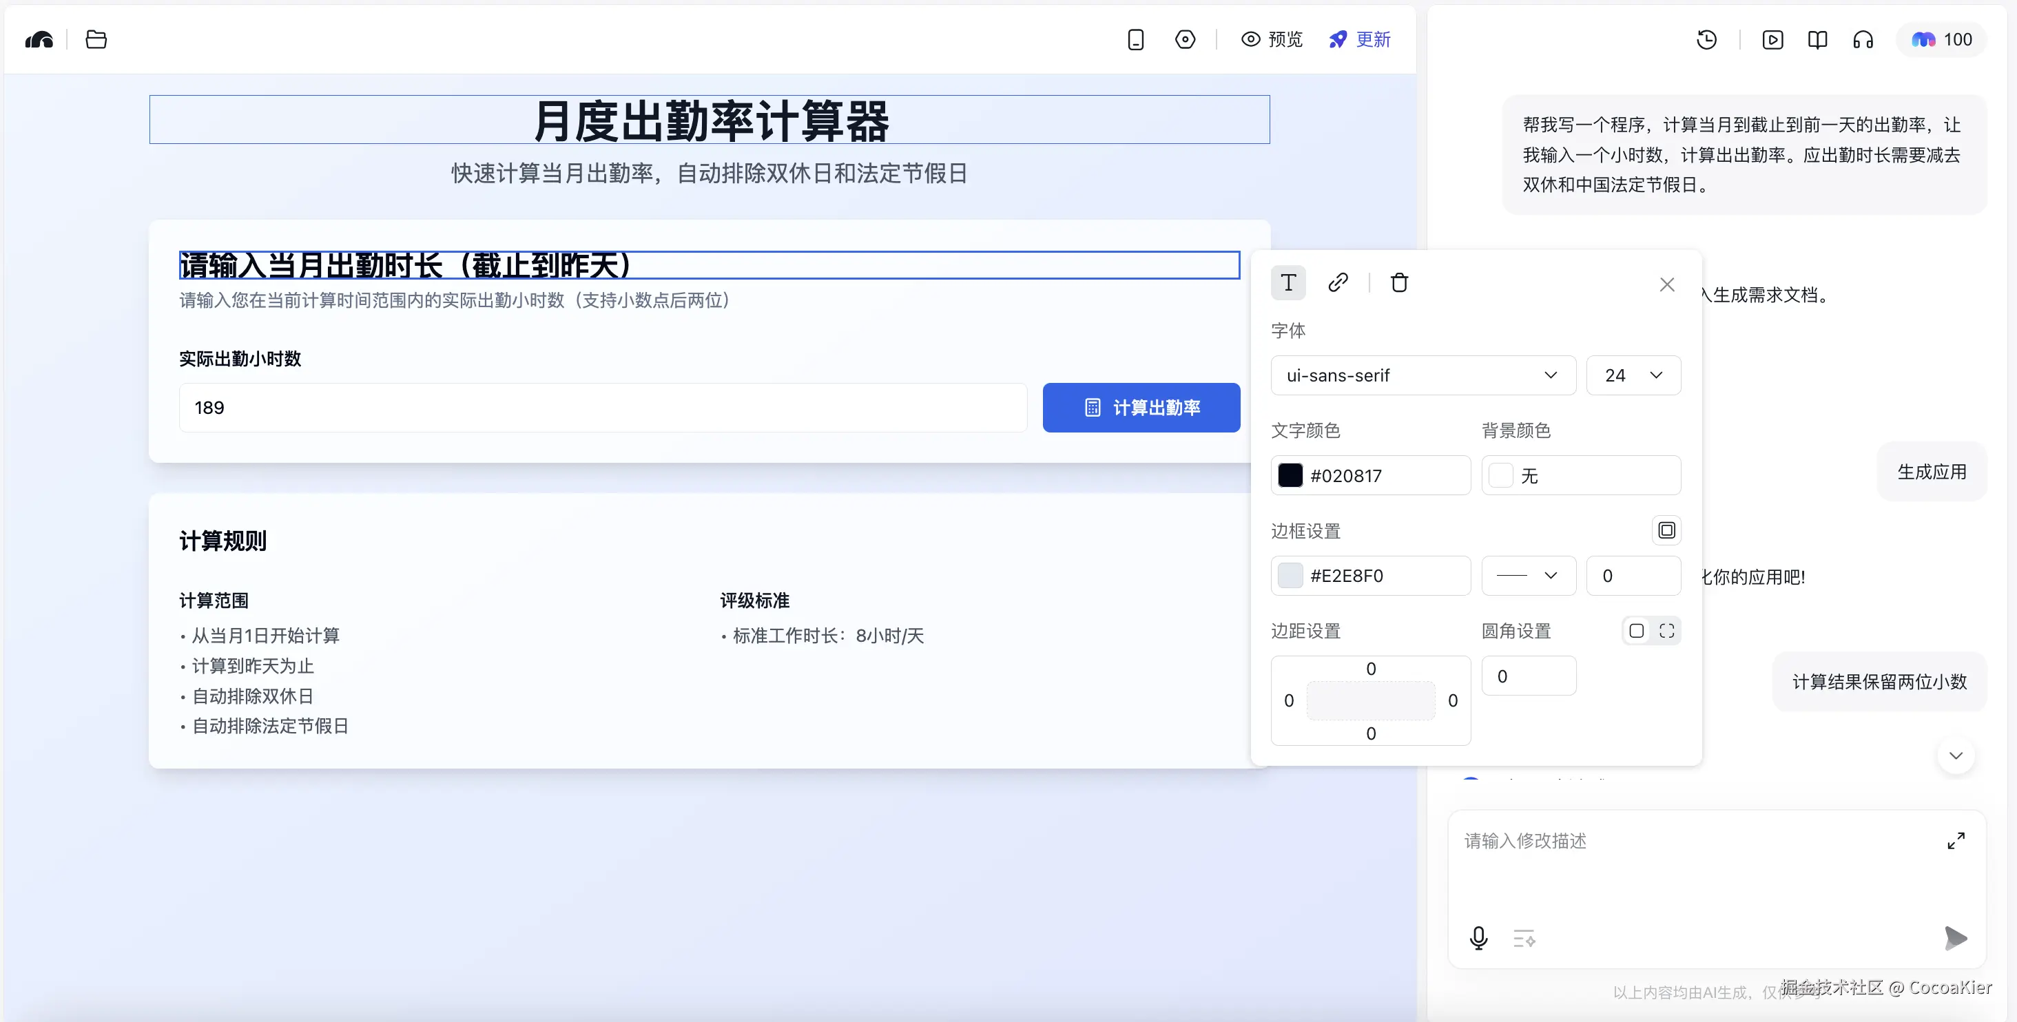
Task: Switch to mobile preview mode
Action: (1136, 39)
